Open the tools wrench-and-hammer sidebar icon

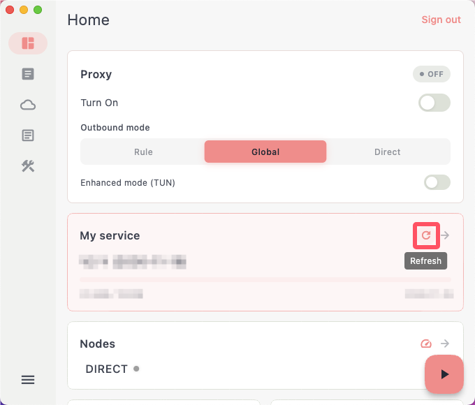[x=28, y=166]
